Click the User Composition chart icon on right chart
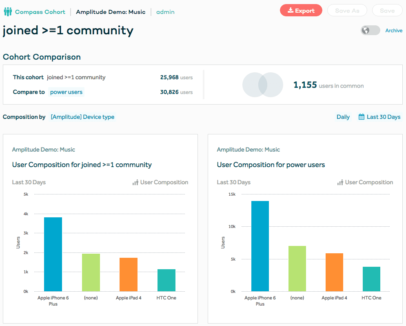Viewport: 406px width, 326px height. click(340, 182)
